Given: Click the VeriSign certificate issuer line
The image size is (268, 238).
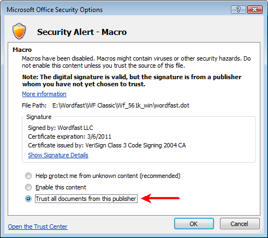Looking at the screenshot, I should point(107,145).
